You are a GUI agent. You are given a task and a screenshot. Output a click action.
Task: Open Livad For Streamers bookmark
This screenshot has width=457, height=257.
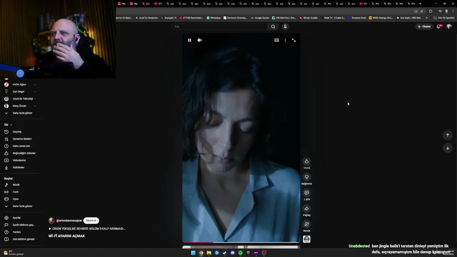pos(147,18)
